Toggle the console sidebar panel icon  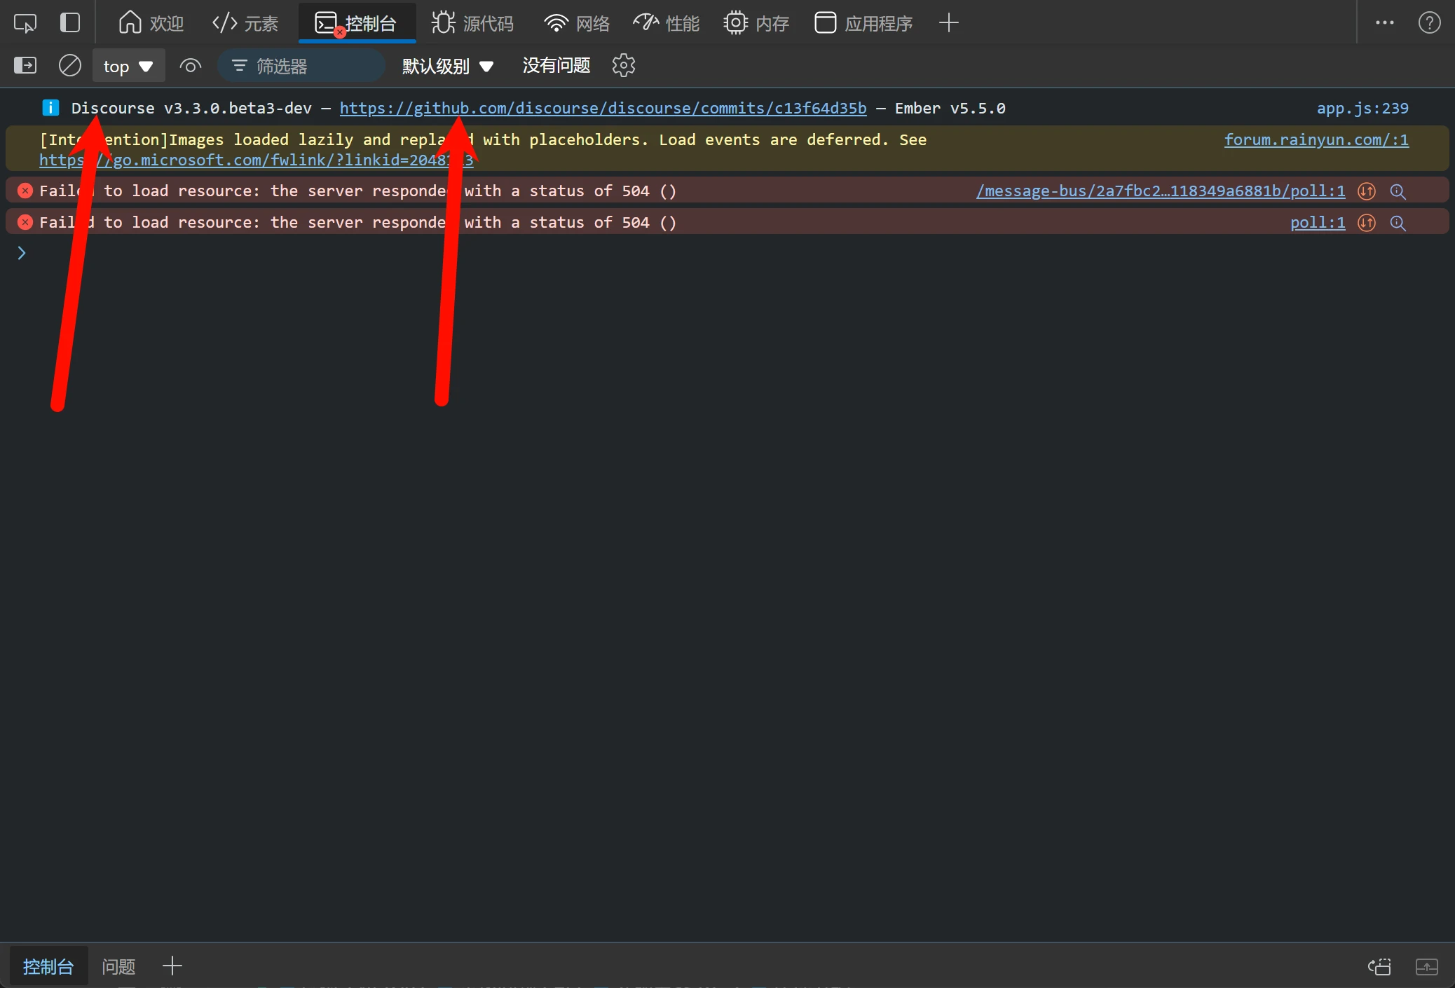pos(25,66)
